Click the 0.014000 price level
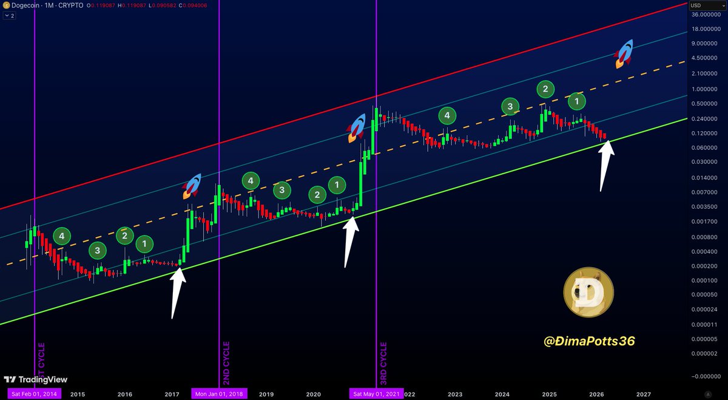 pyautogui.click(x=705, y=178)
